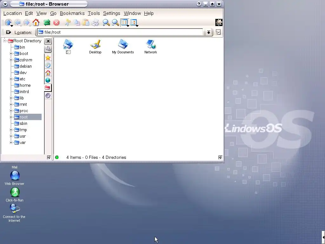Close the sidebar navigation panel
Screen dimensions: 325x244
[48, 41]
